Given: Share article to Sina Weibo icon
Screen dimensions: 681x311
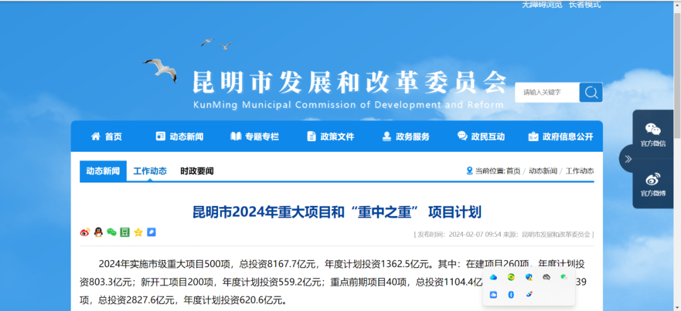Looking at the screenshot, I should coord(84,232).
